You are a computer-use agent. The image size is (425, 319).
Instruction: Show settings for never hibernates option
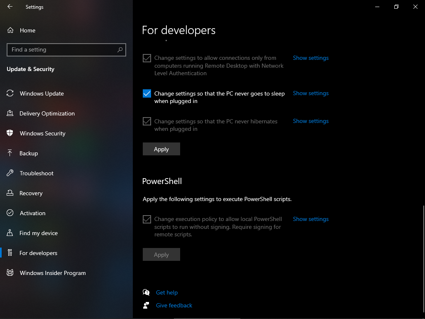click(x=310, y=121)
